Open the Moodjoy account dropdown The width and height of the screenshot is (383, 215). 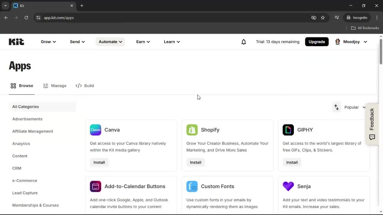coord(351,42)
